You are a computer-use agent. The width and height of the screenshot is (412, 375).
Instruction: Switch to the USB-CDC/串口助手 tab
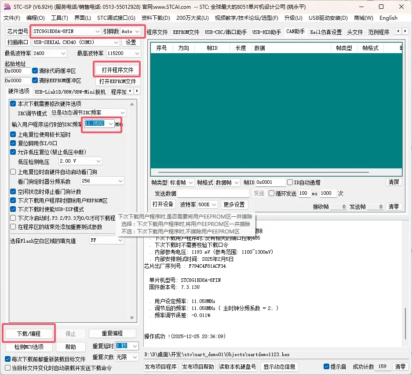226,32
